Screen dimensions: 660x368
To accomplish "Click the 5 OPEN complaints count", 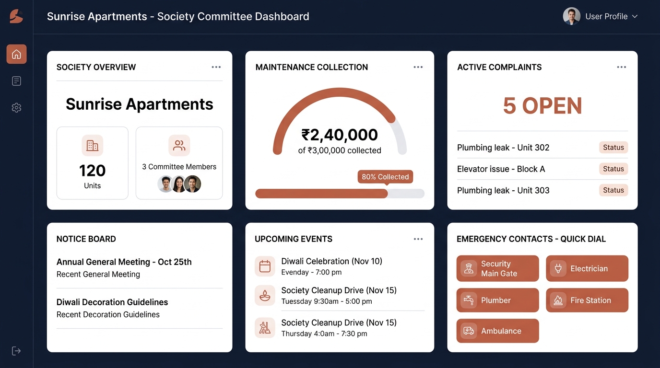I will pos(542,106).
